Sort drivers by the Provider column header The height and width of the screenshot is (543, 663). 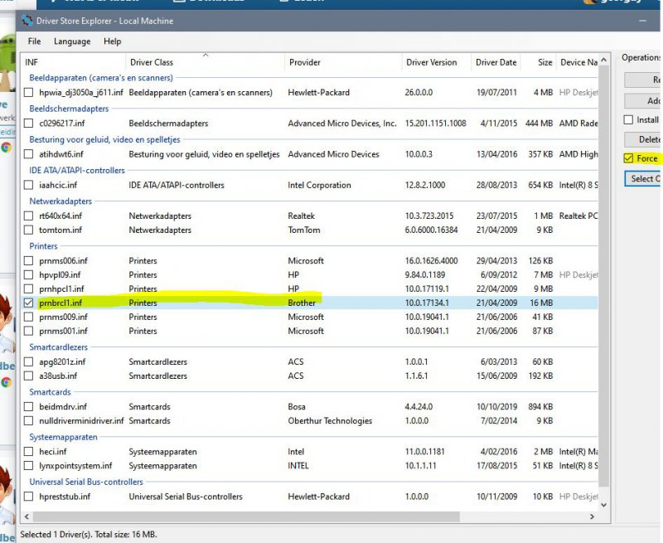point(305,63)
